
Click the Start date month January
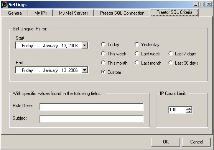point(50,45)
